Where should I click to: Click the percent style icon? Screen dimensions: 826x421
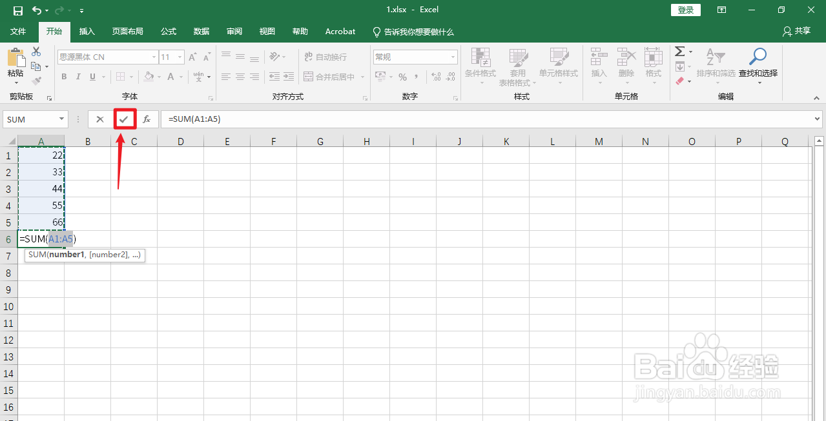[x=402, y=77]
